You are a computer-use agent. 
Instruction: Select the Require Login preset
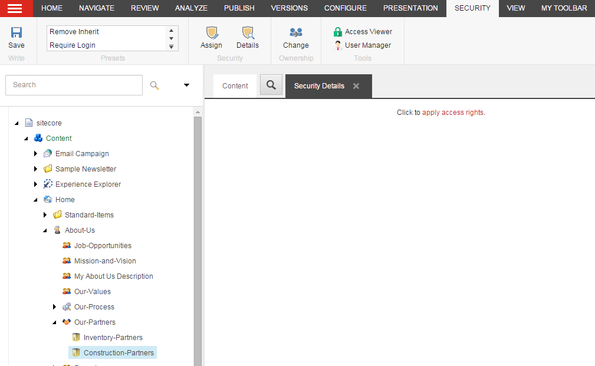click(x=73, y=45)
